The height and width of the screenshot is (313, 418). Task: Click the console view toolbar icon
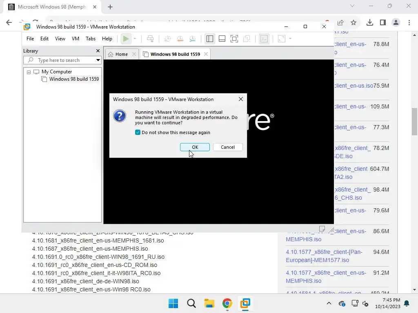coord(264,39)
